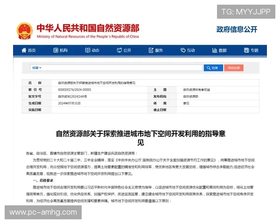Click the blue 检索 search button
This screenshot has height=224, width=280.
[213, 68]
